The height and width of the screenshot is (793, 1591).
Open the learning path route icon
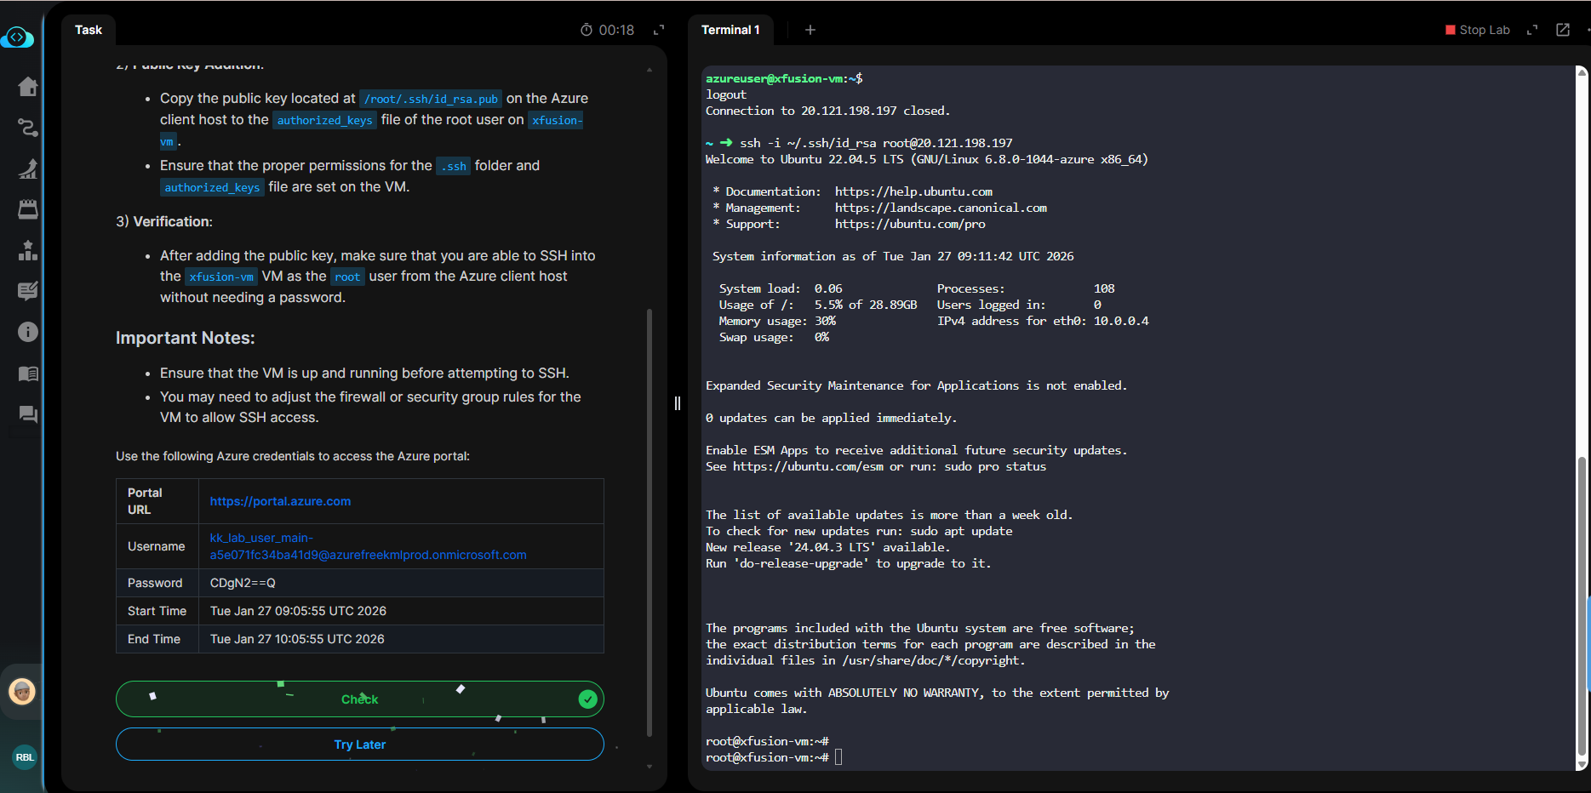28,128
